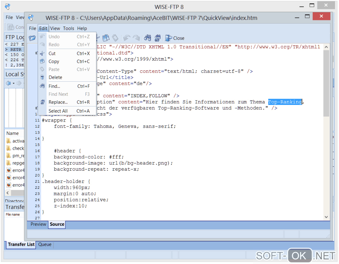This screenshot has width=339, height=264.
Task: Open the Queue tab in main window
Action: pos(45,244)
